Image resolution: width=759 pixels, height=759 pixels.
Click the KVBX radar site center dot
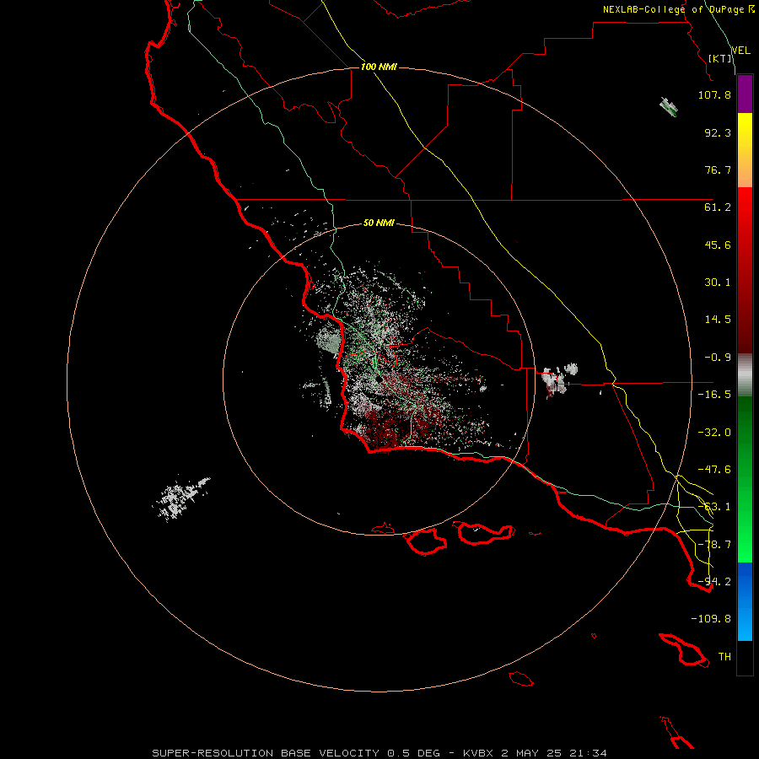[379, 379]
